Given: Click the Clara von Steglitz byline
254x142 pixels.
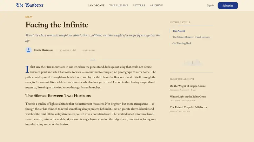Looking at the screenshot, I should point(179,101).
